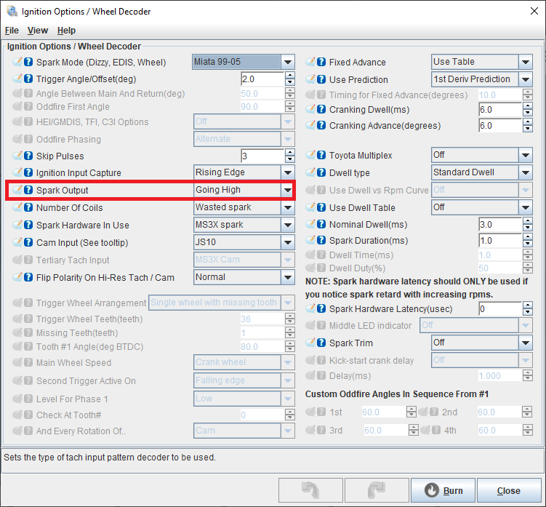Click the redo arrow button
The height and width of the screenshot is (507, 546).
[x=377, y=490]
